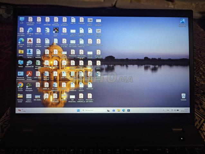Open PROJET PHARMACIE file
205x154 pixels.
pyautogui.click(x=72, y=87)
